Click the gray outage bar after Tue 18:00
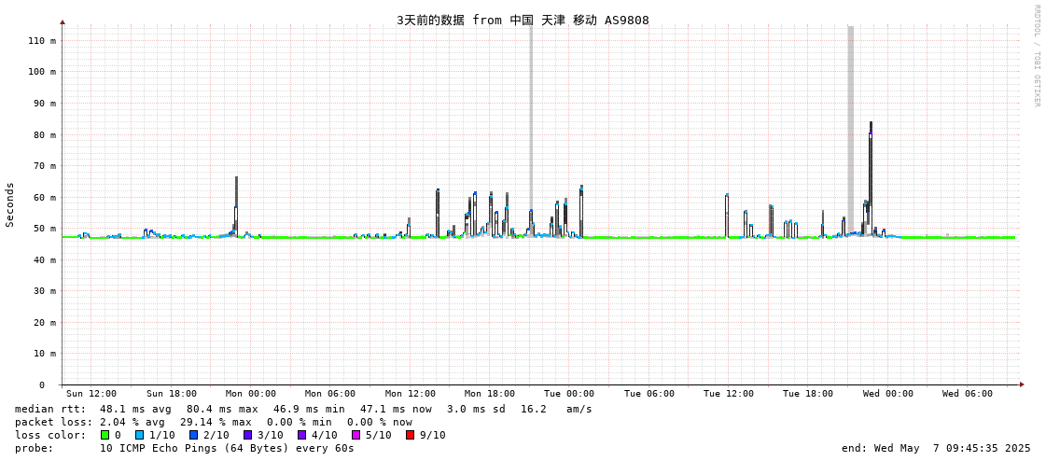The width and height of the screenshot is (1046, 461). 851,131
